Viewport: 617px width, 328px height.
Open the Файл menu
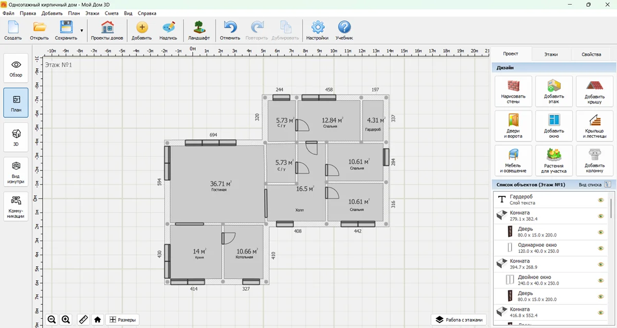click(8, 13)
